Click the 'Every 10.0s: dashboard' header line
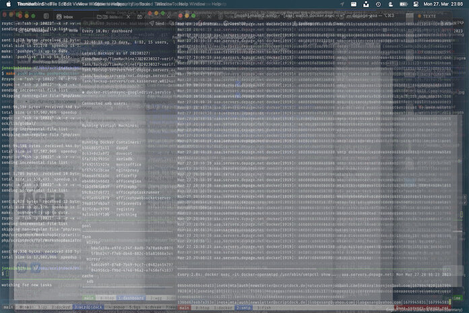 (107, 31)
